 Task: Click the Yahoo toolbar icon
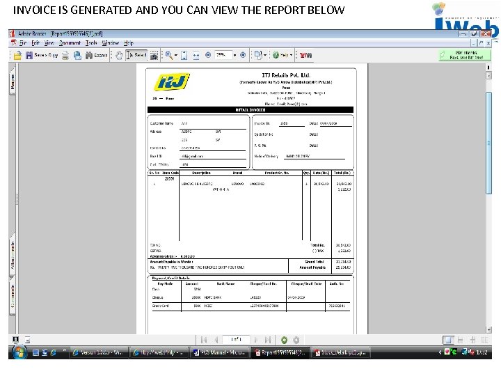coord(305,55)
